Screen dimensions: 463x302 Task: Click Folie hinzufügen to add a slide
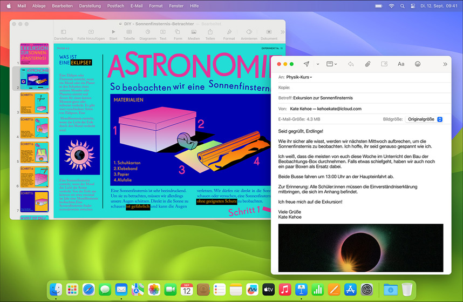(91, 32)
